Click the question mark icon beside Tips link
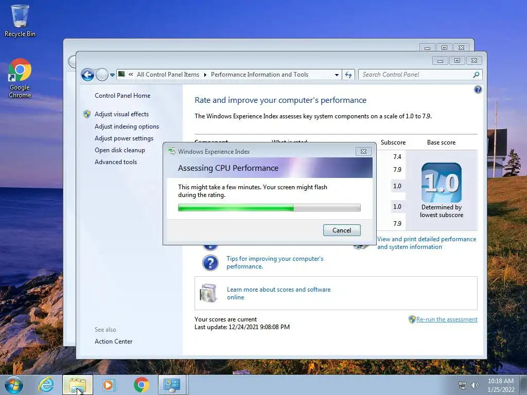Viewport: 527px width, 395px height. click(210, 263)
